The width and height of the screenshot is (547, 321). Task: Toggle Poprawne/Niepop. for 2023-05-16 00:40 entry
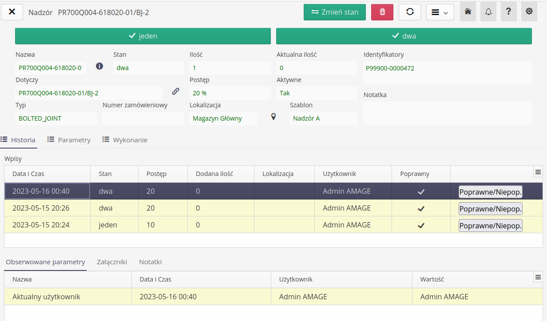[x=490, y=192]
